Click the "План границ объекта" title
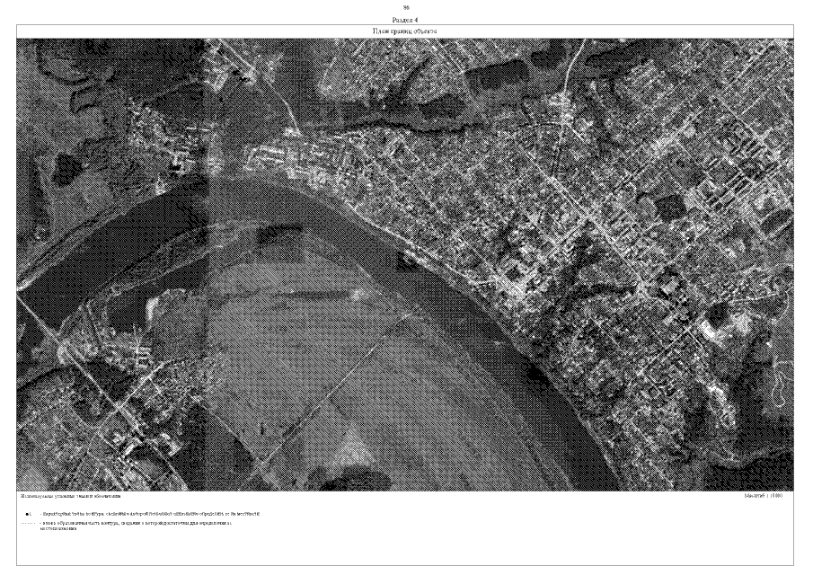This screenshot has height=575, width=813. [406, 31]
